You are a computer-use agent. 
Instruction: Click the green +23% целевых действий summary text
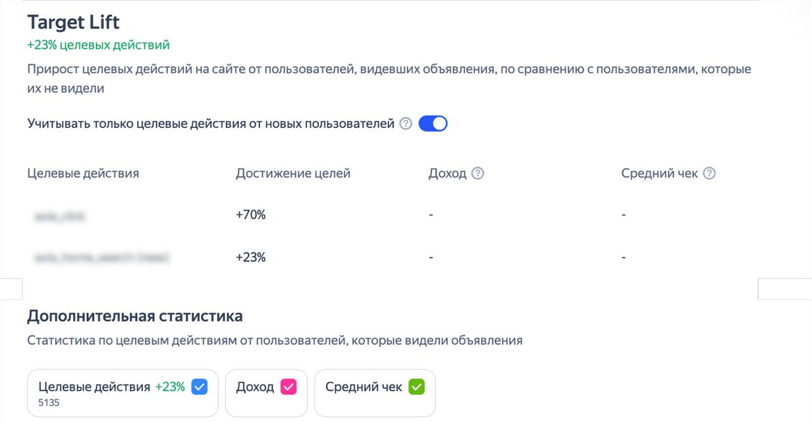(98, 45)
